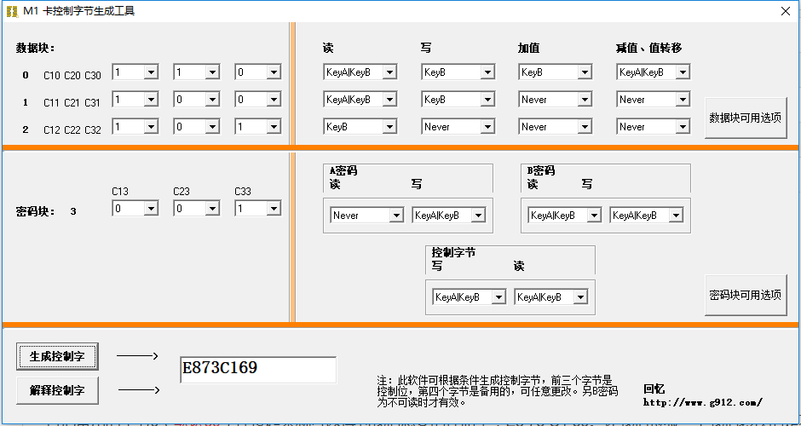801x426 pixels.
Task: Open A密码 read Never dropdown
Action: (x=396, y=215)
